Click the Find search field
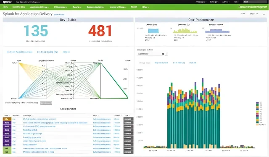Screen dimensions: 269x157 (255, 2)
